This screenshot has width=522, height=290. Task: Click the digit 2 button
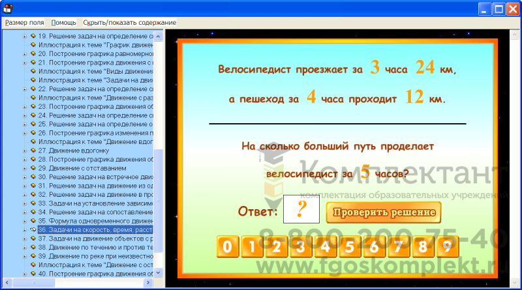point(276,247)
